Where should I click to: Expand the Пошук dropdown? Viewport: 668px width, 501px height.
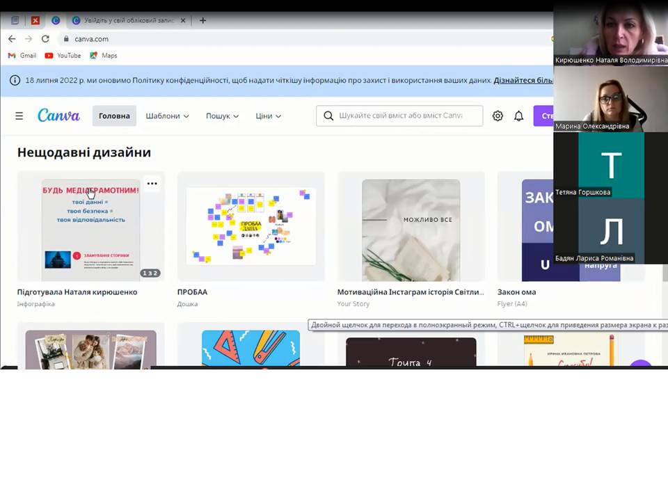(x=222, y=116)
